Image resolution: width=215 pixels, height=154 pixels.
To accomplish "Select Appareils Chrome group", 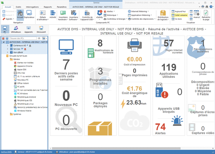I will pos(23,66).
